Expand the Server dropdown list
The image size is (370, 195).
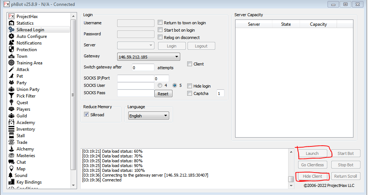tap(151, 46)
